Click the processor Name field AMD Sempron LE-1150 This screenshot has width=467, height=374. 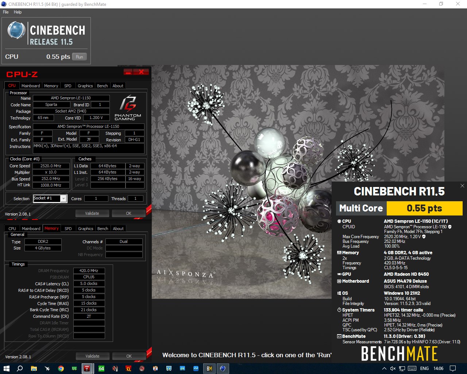point(71,98)
